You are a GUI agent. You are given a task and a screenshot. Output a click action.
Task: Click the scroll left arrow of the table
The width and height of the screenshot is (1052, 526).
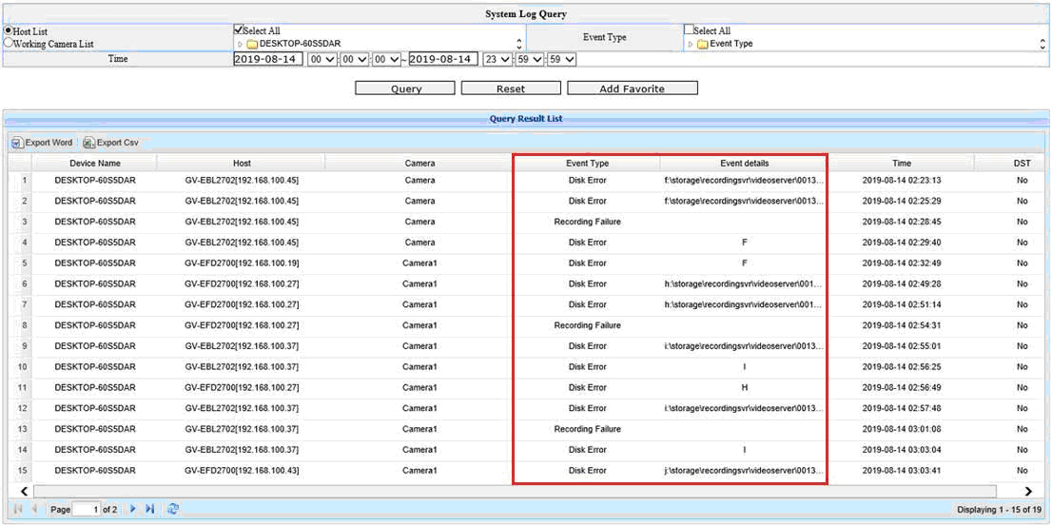point(24,492)
